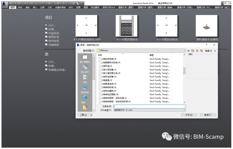The height and width of the screenshot is (149, 233).
Task: Open the favorites folder icon at bottom of places bar
Action: 85,108
